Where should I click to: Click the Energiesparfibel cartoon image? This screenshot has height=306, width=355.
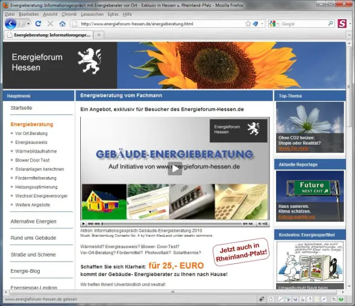click(x=310, y=261)
